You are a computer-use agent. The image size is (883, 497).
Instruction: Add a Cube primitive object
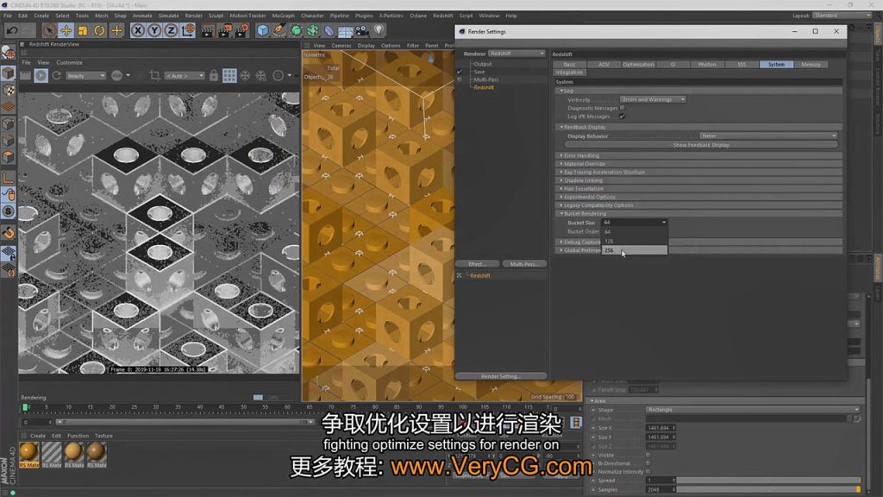click(262, 30)
